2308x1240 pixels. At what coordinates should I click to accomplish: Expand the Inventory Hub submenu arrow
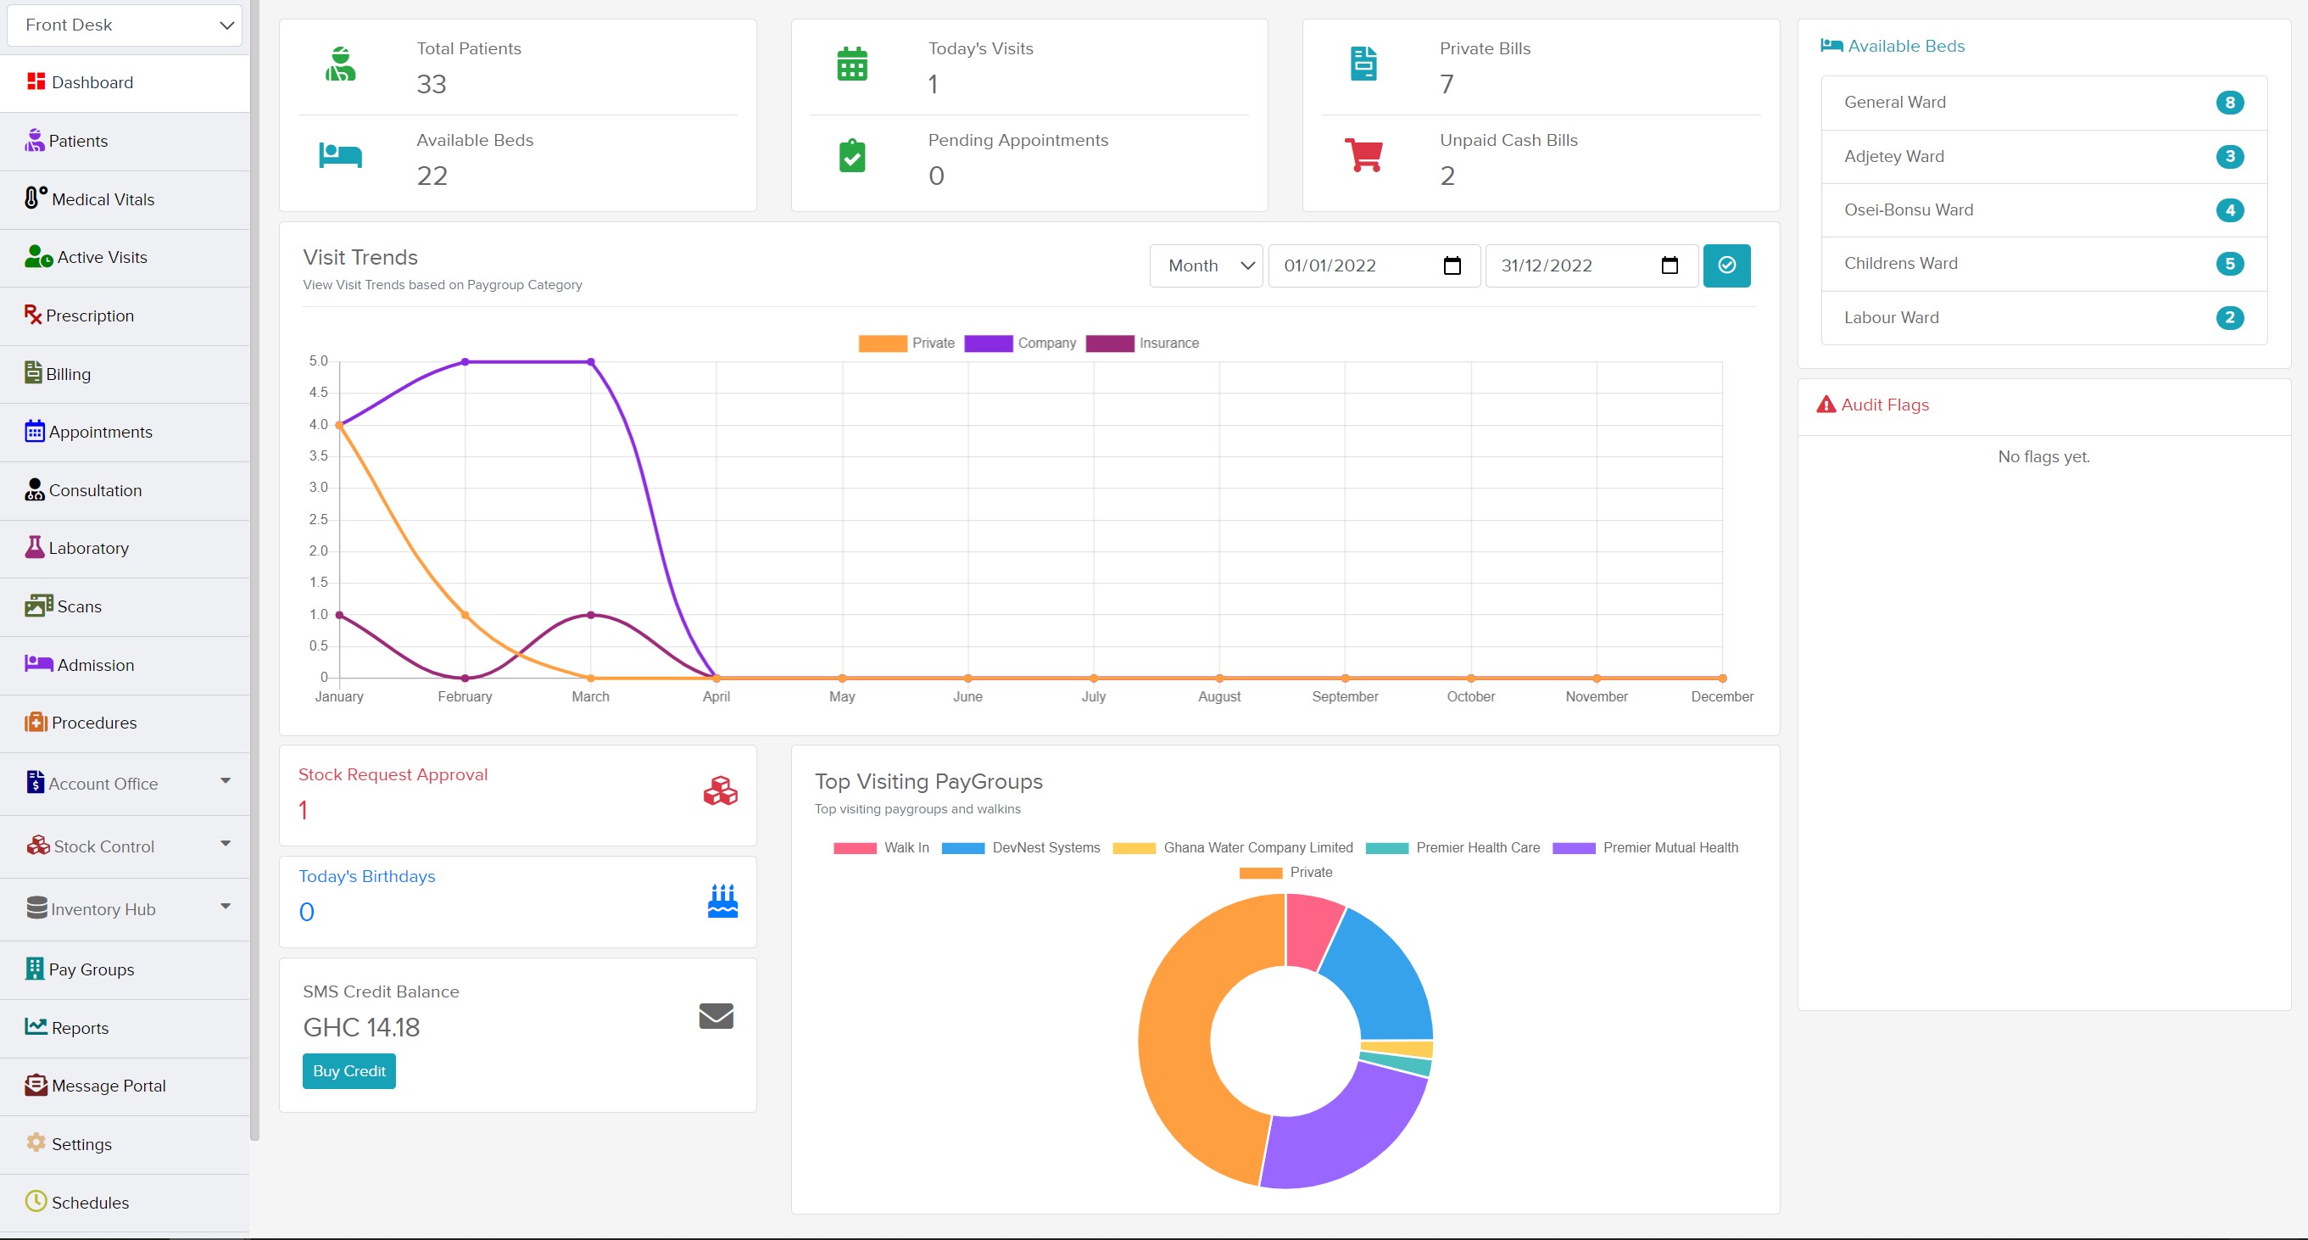click(x=226, y=907)
